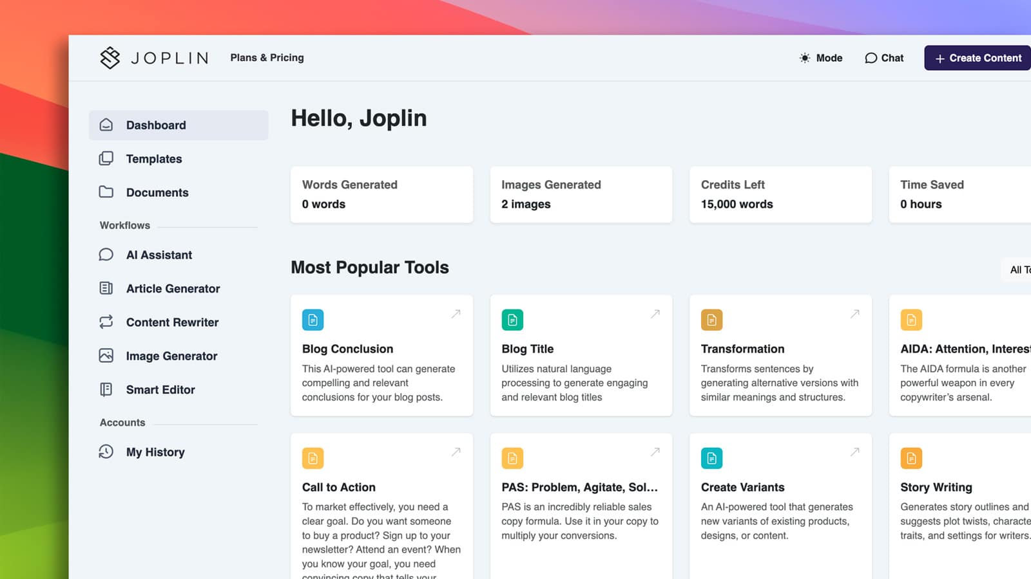
Task: Open Image Generator workflow
Action: point(178,356)
